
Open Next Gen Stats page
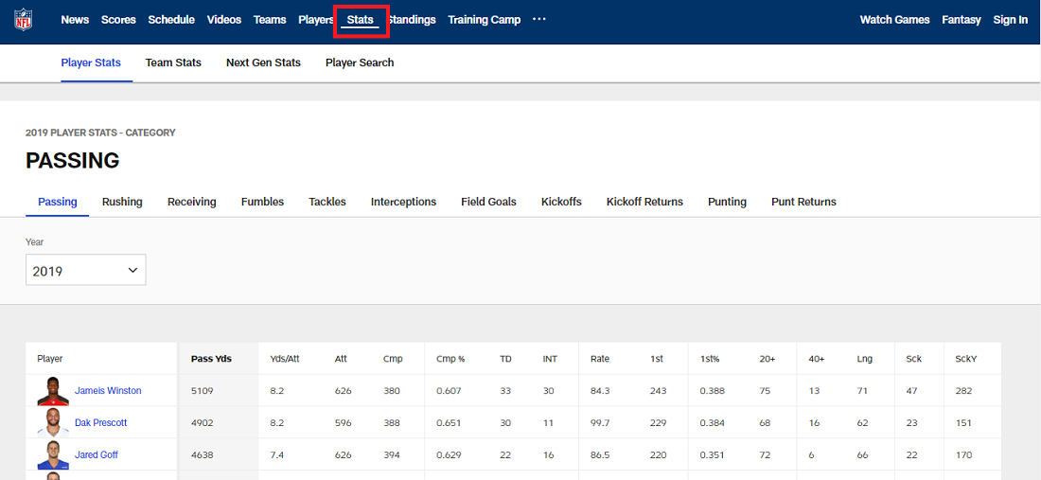point(263,62)
